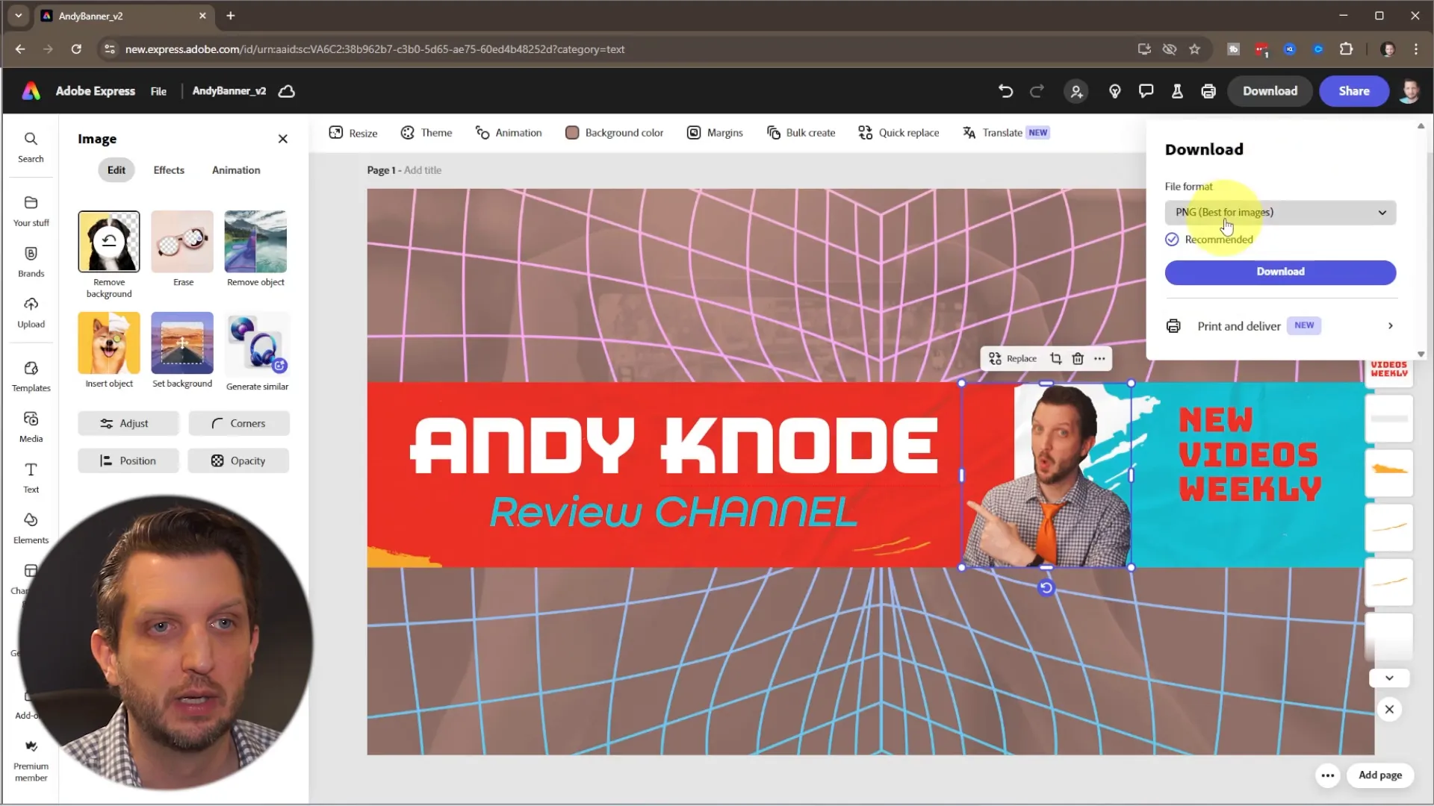Image resolution: width=1434 pixels, height=806 pixels.
Task: Switch to the Edit tab
Action: click(x=116, y=170)
